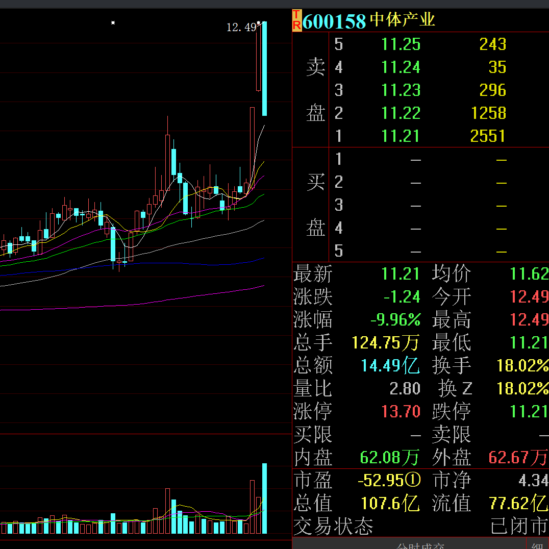Click the 12.49 high price label on chart
The width and height of the screenshot is (549, 549).
[x=241, y=28]
